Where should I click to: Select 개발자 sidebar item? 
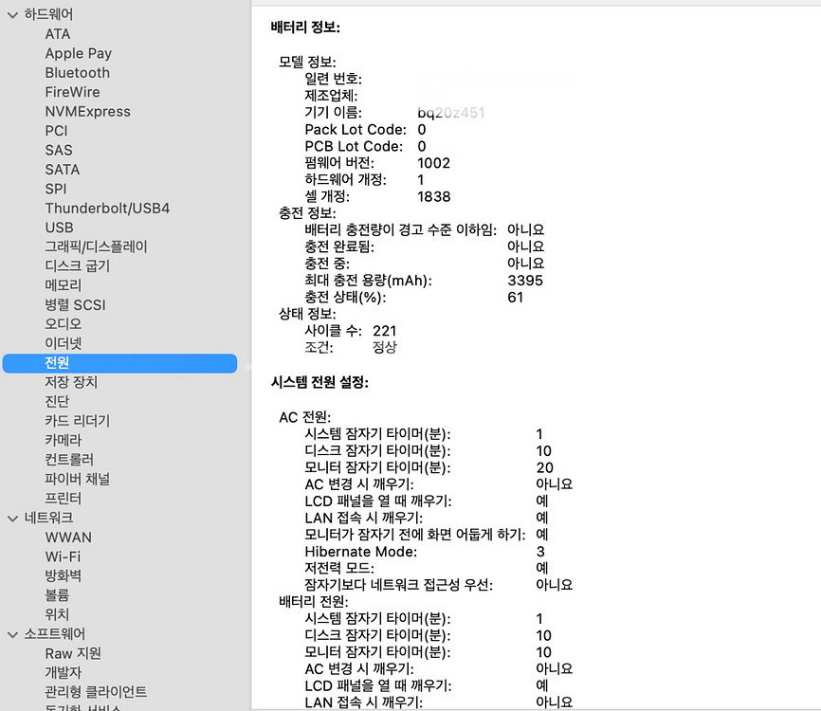pyautogui.click(x=64, y=673)
